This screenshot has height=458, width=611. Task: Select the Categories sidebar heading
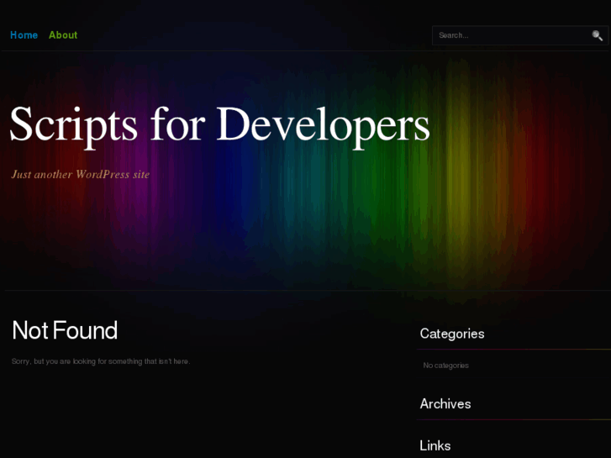coord(452,334)
